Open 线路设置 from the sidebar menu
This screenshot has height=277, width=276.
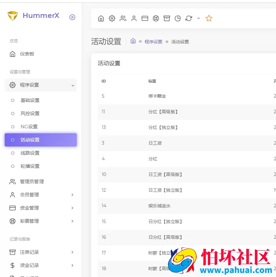[30, 153]
